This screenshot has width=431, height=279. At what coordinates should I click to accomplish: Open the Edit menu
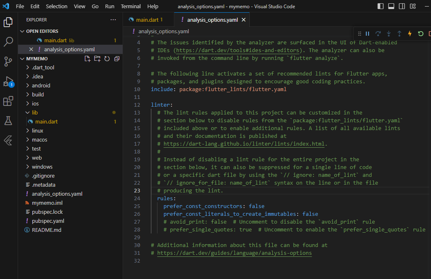point(34,6)
